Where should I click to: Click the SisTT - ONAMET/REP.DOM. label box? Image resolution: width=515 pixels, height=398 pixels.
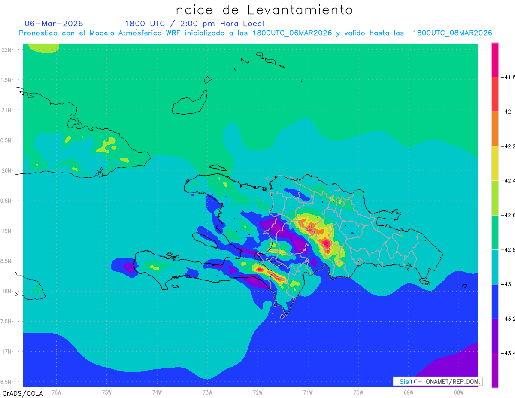(x=437, y=381)
